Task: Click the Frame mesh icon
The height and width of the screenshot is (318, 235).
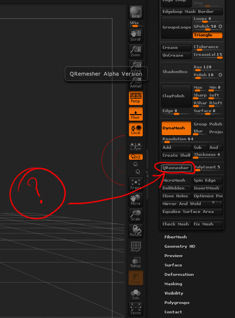Action: pos(136,184)
